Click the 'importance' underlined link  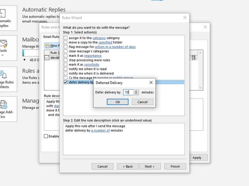[x=93, y=56]
